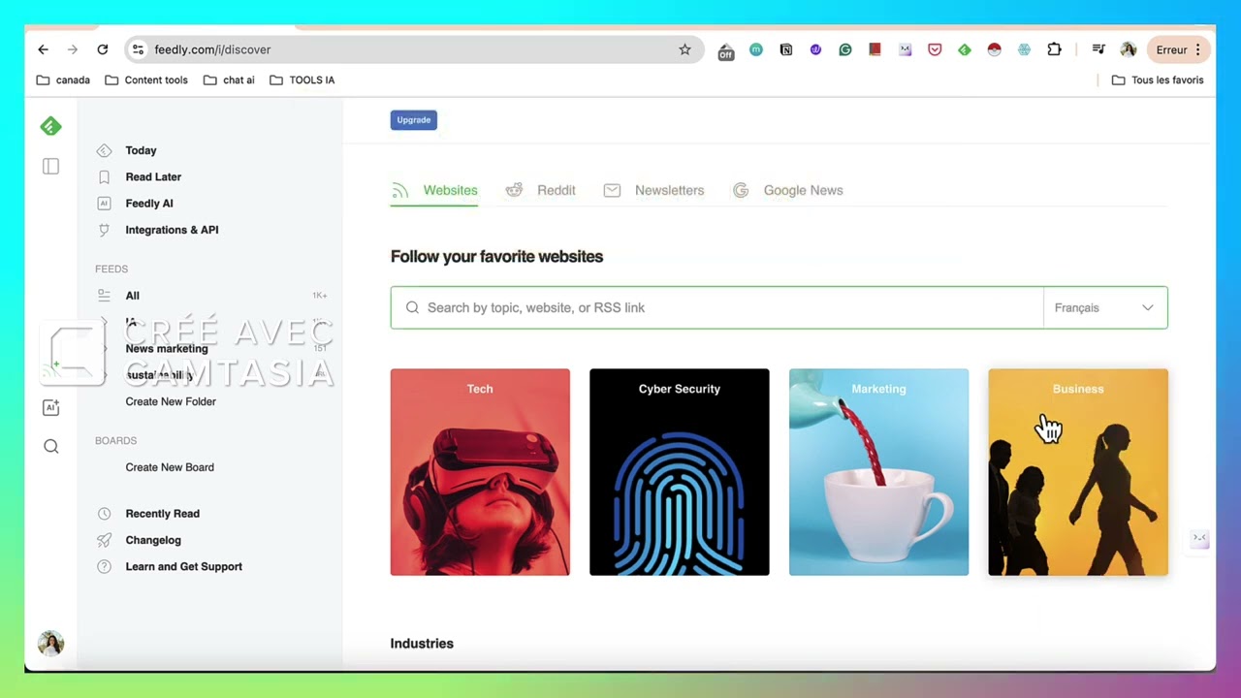Click the Read Later bookmark icon

click(x=104, y=176)
